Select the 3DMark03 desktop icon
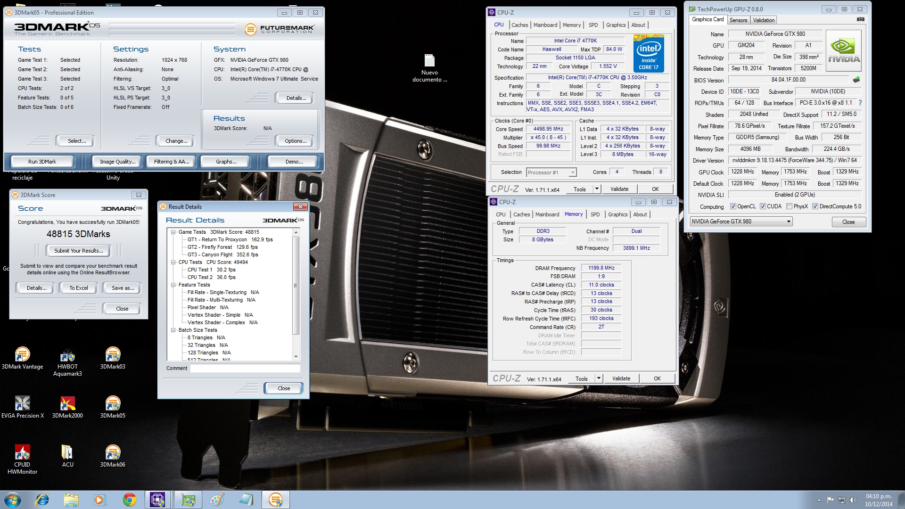The image size is (905, 509). point(113,358)
